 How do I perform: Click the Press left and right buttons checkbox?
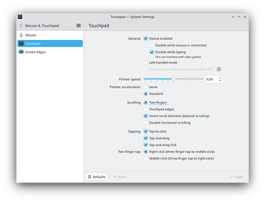(146, 69)
